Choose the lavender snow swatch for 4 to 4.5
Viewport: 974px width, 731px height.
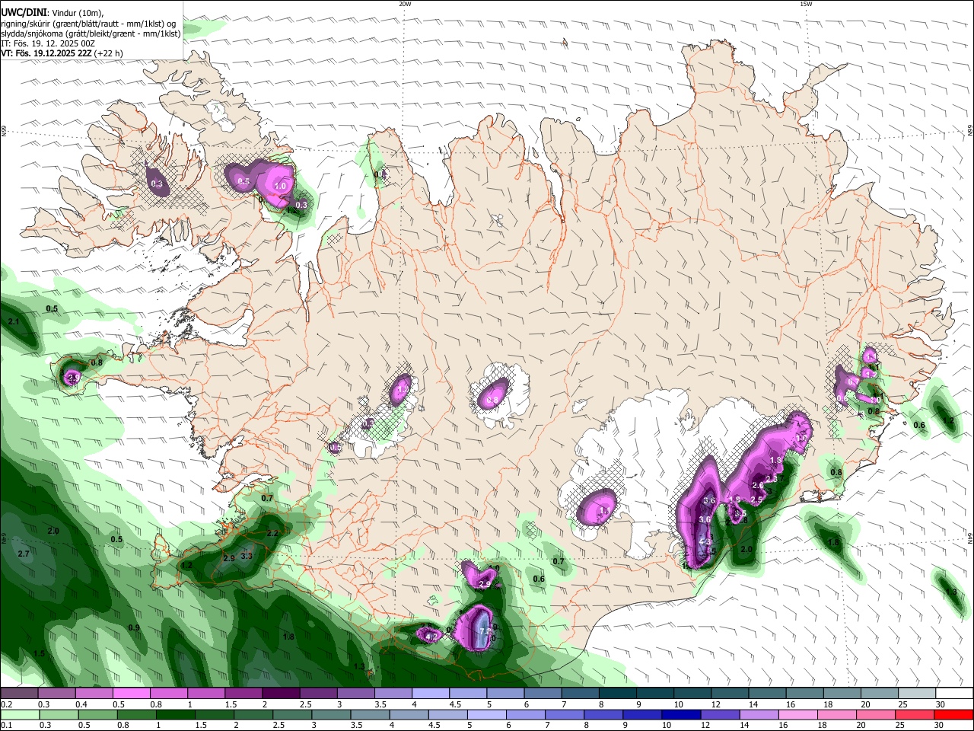(x=431, y=694)
